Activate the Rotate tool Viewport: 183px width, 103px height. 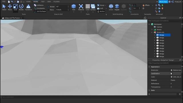pos(21,7)
